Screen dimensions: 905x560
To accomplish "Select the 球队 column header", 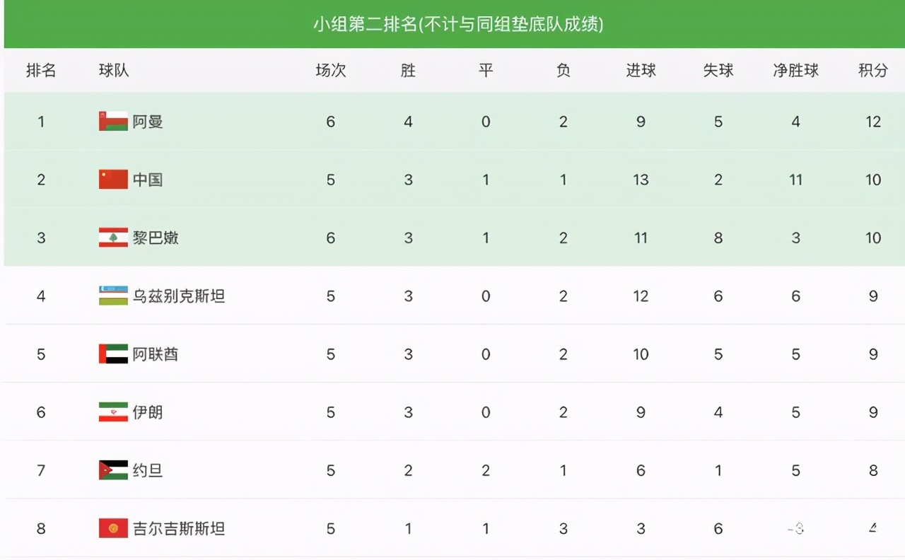I will [x=114, y=71].
